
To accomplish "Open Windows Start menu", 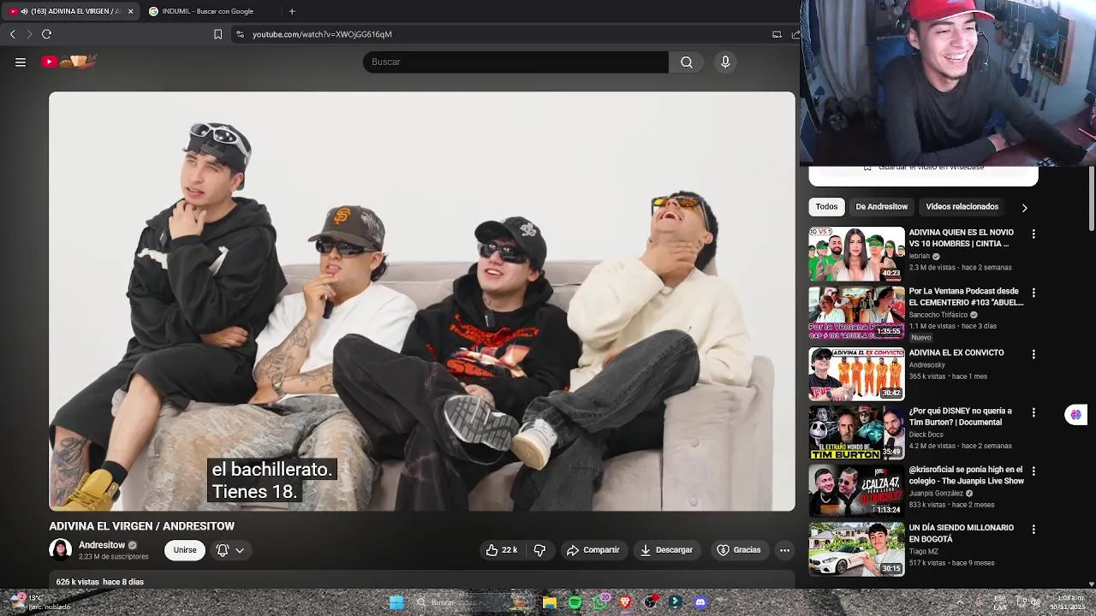I will pos(396,602).
